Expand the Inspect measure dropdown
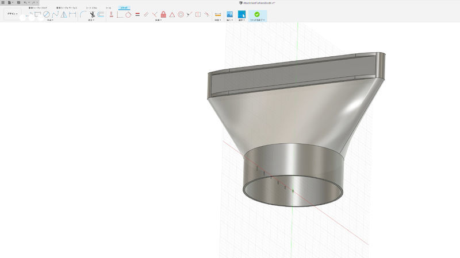 click(218, 20)
